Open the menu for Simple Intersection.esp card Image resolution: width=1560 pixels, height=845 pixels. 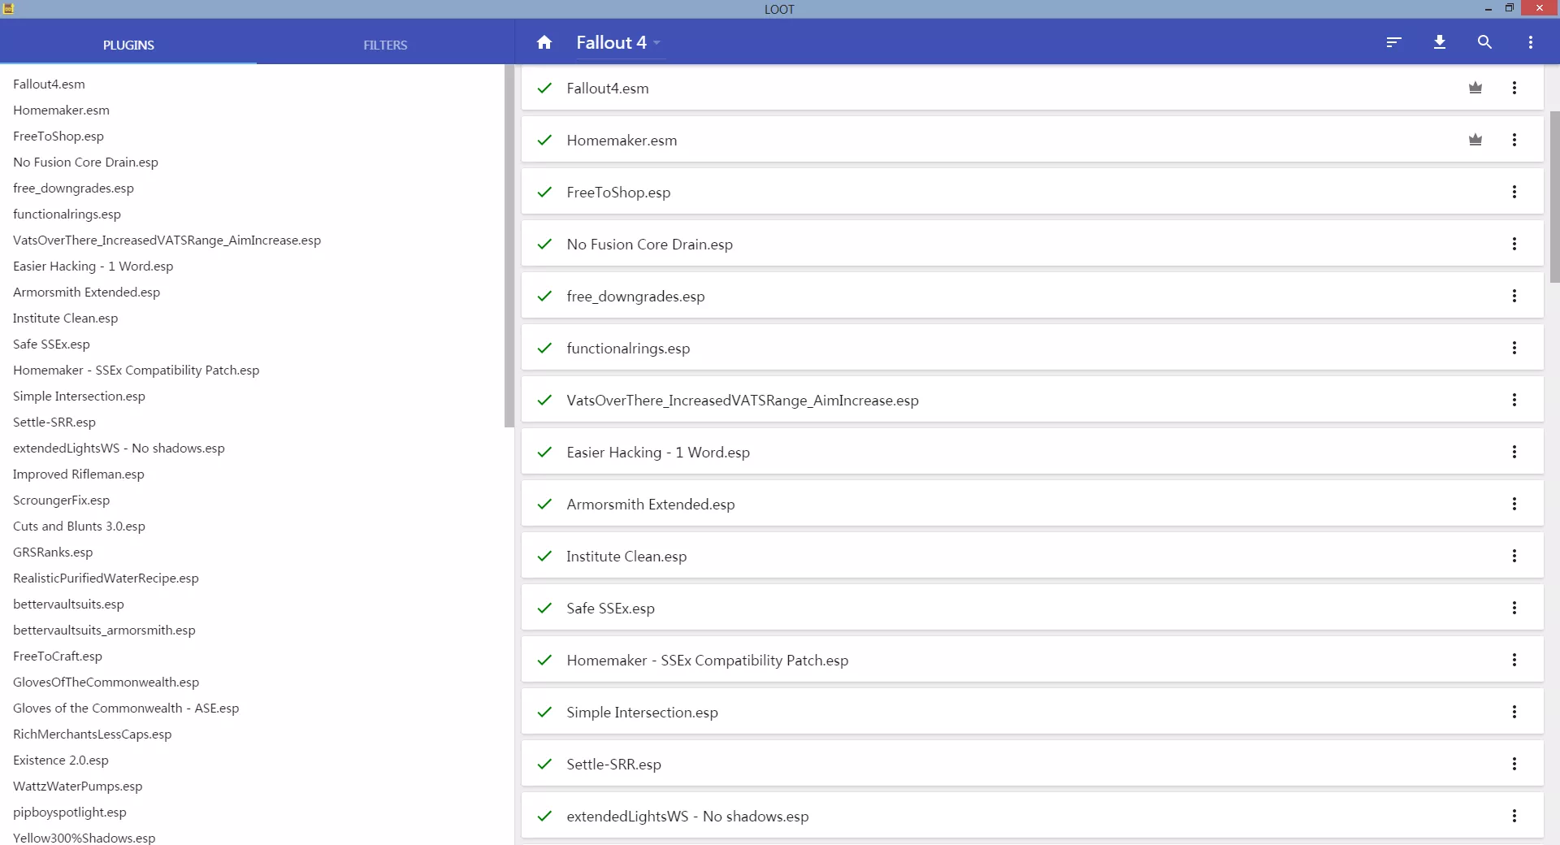[x=1514, y=712]
